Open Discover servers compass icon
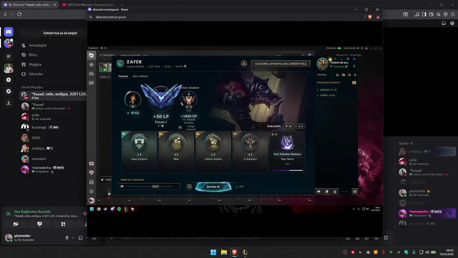 (x=9, y=91)
